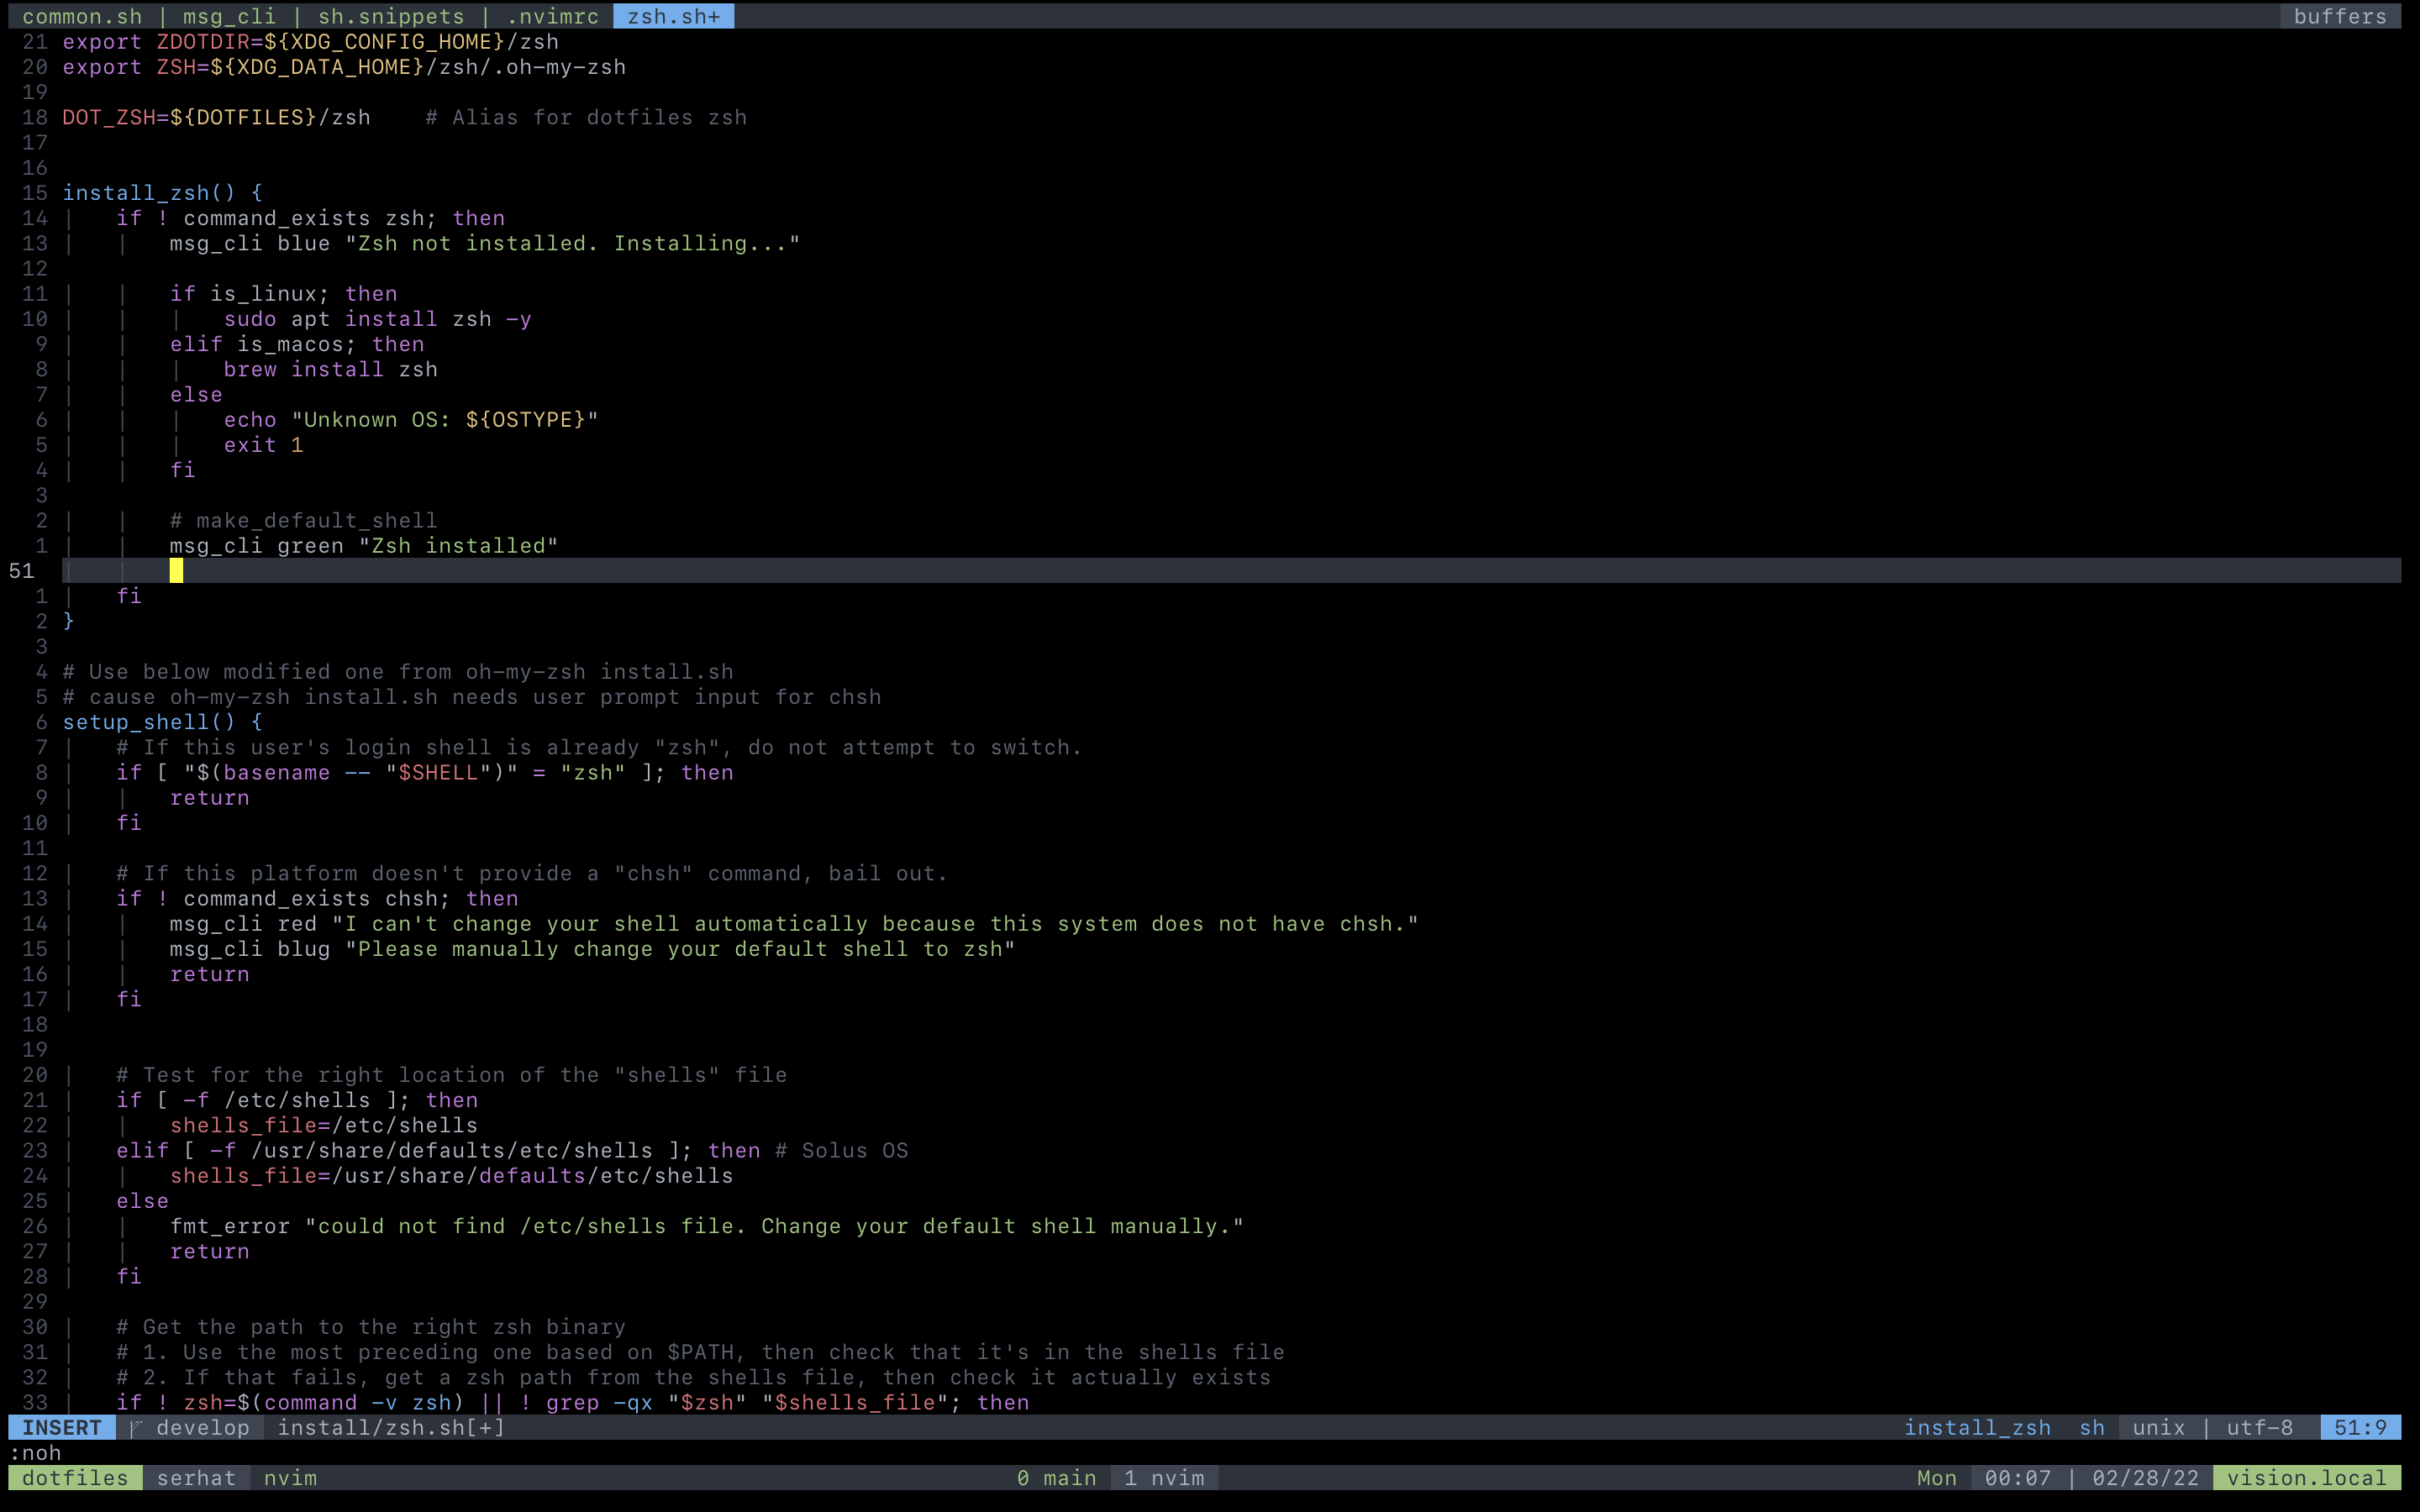Screen dimensions: 2420x1512
Task: Click the msg_cli blug "Please manually change" line
Action: tap(592, 949)
